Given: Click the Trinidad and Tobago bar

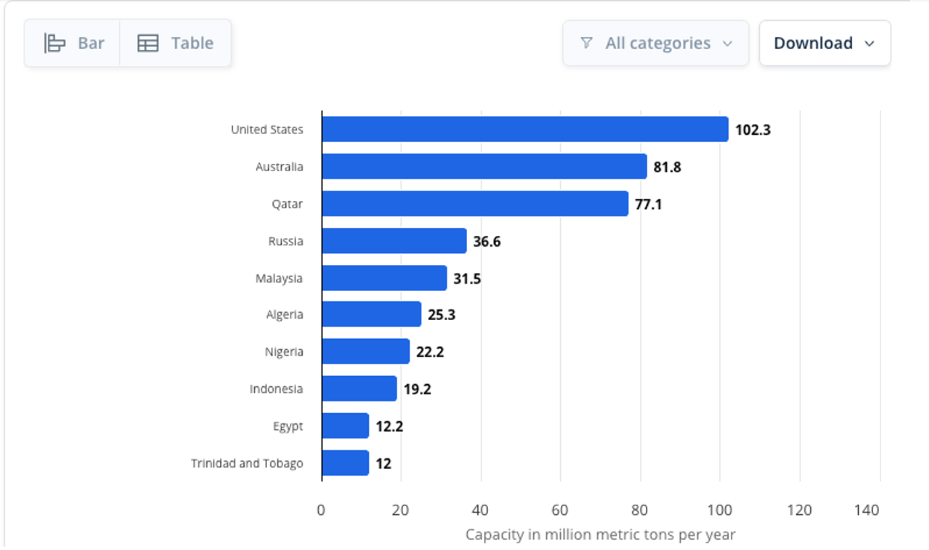Looking at the screenshot, I should click(x=346, y=463).
